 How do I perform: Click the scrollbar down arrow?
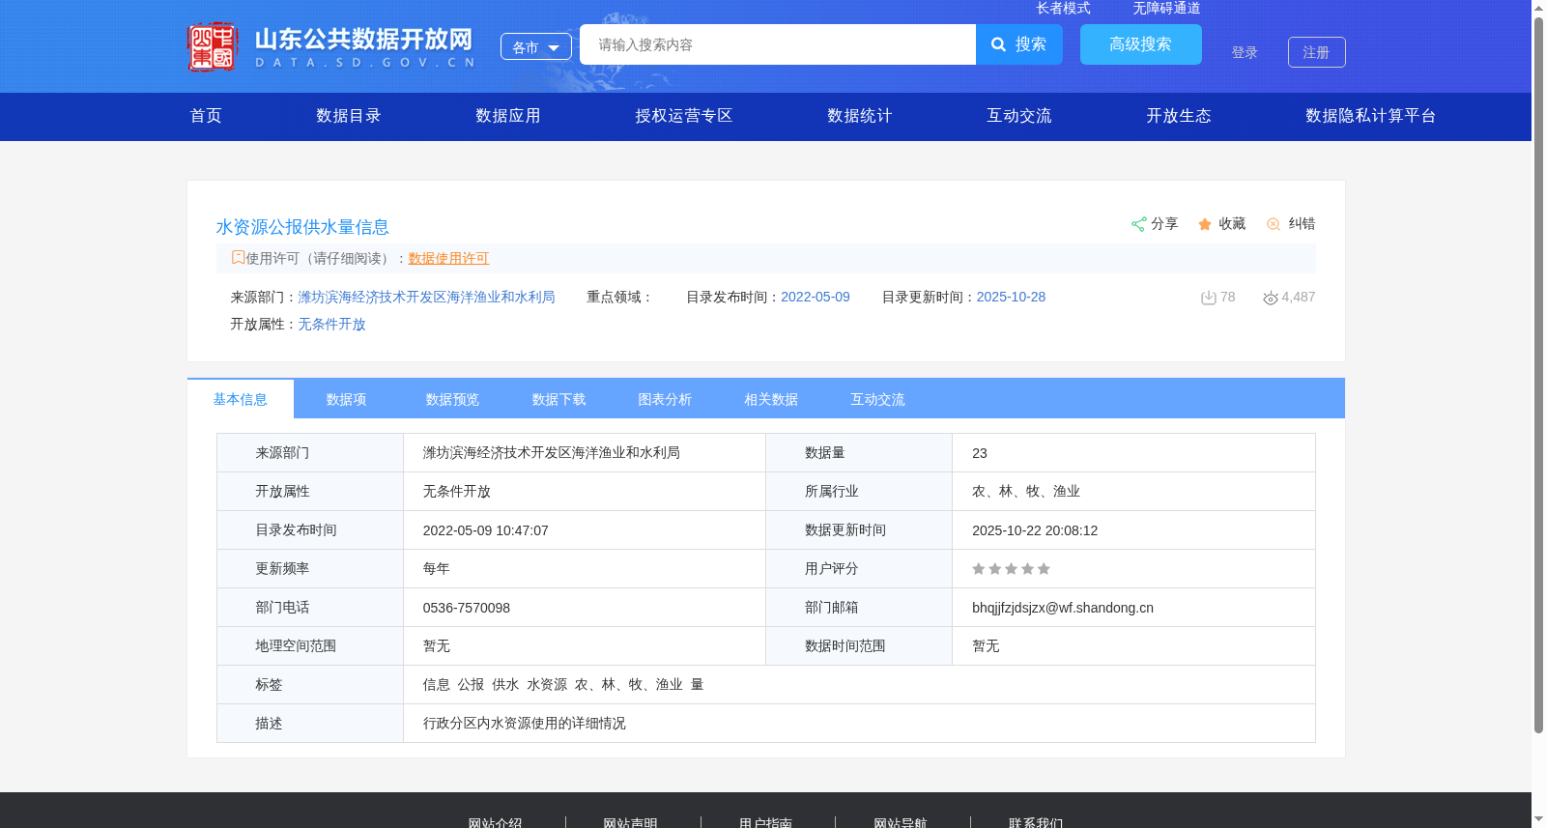pos(1538,820)
